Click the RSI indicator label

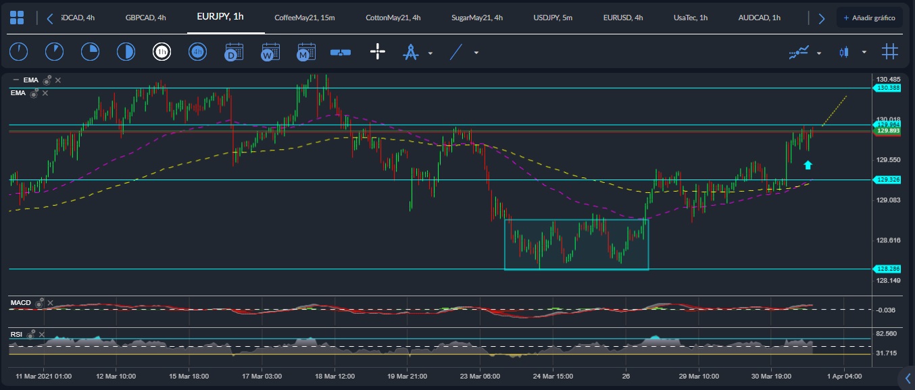click(x=16, y=334)
